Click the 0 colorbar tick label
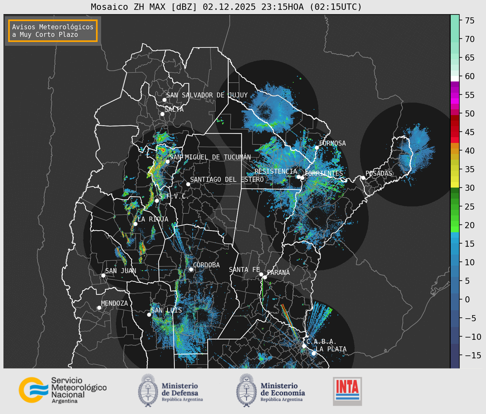This screenshot has height=414, width=486. pos(467,299)
